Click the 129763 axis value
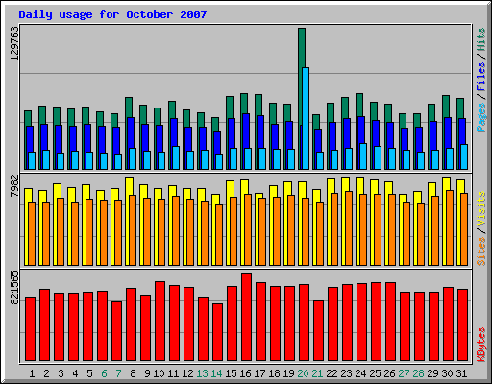Screen dimensions: 492x384 click(x=14, y=43)
